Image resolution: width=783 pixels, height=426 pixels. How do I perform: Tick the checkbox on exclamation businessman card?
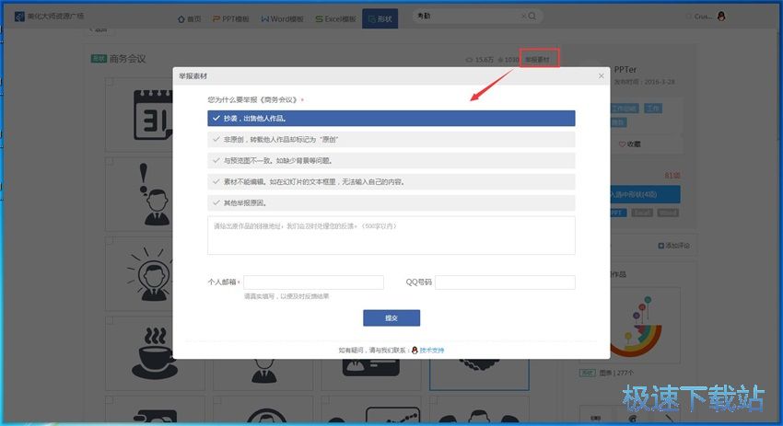coord(110,162)
